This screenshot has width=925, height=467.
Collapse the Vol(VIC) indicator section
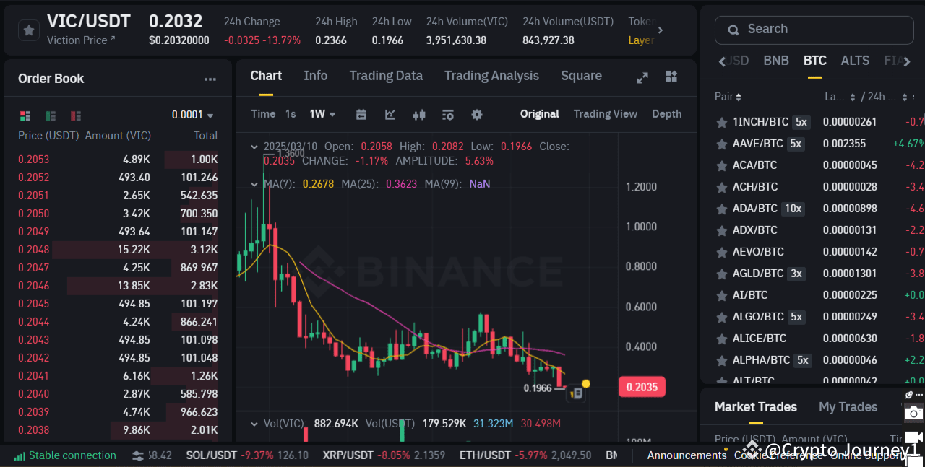click(x=254, y=424)
